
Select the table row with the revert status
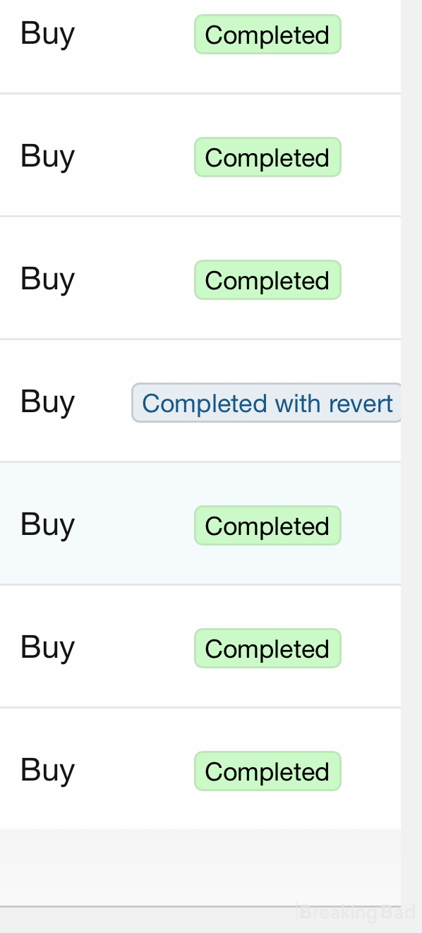[200, 401]
